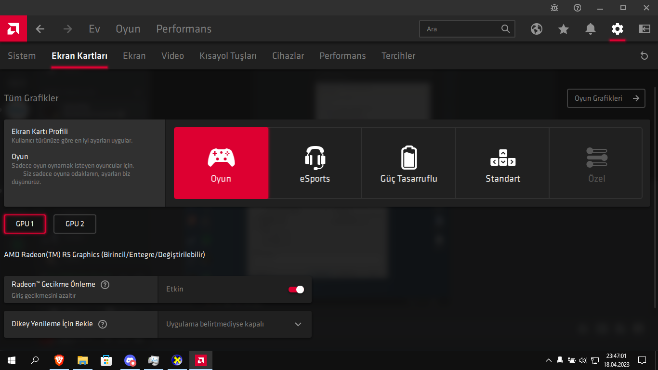
Task: Open the bug report tool icon
Action: pyautogui.click(x=554, y=8)
